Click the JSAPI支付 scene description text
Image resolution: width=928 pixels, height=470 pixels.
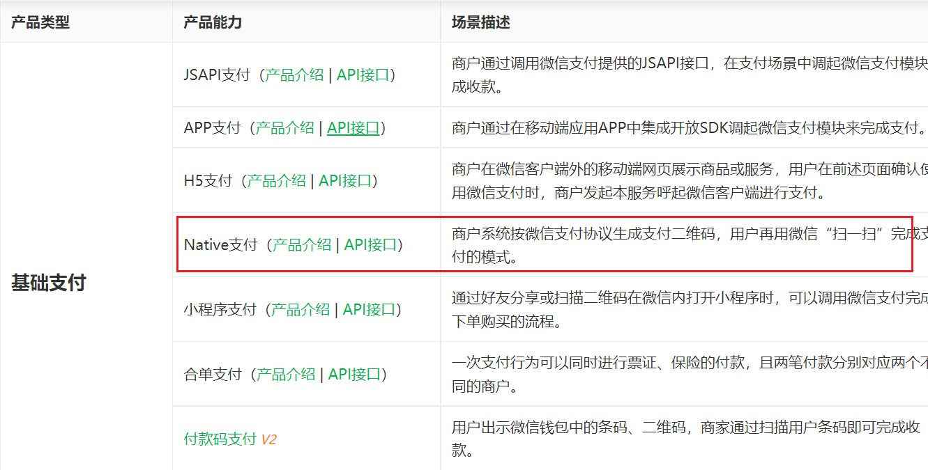click(690, 75)
